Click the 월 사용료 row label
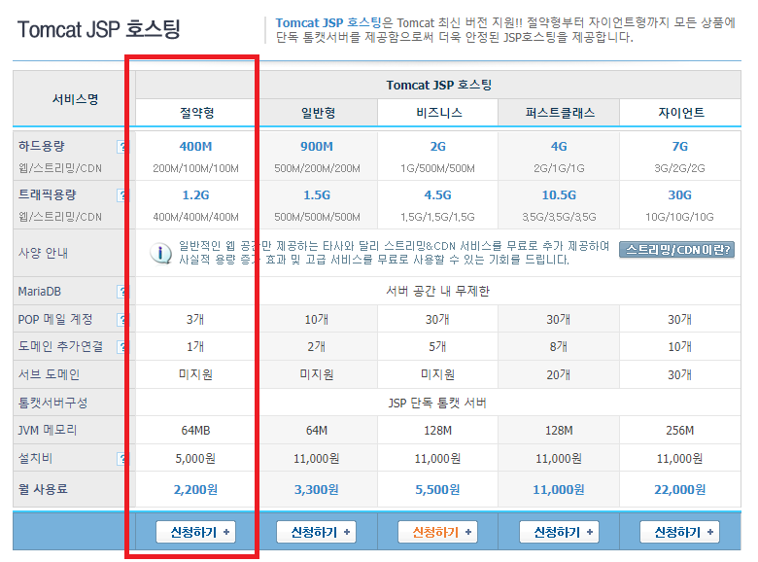The height and width of the screenshot is (562, 758). 43,489
